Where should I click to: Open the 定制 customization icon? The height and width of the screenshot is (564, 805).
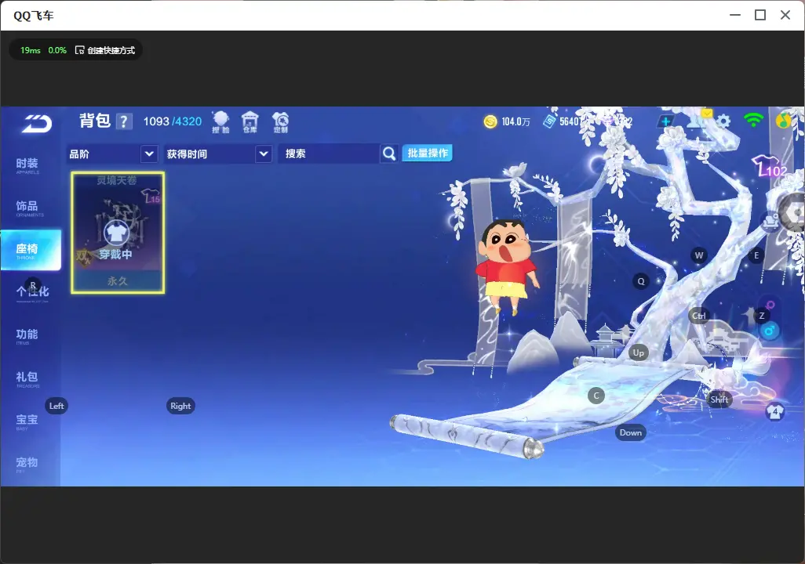tap(280, 122)
